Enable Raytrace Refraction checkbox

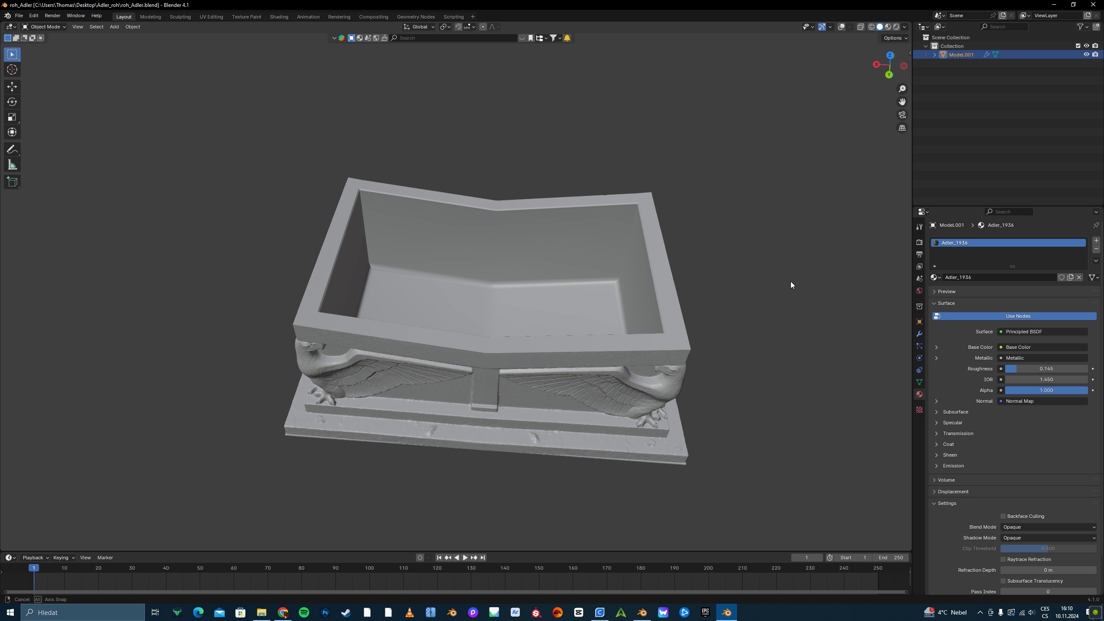pos(1003,559)
